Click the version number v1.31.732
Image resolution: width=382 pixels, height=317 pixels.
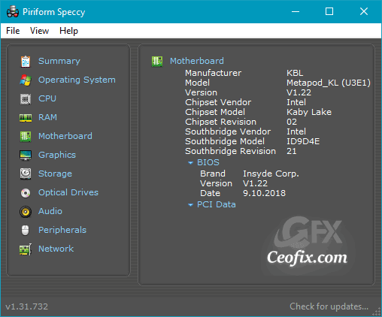(x=26, y=306)
